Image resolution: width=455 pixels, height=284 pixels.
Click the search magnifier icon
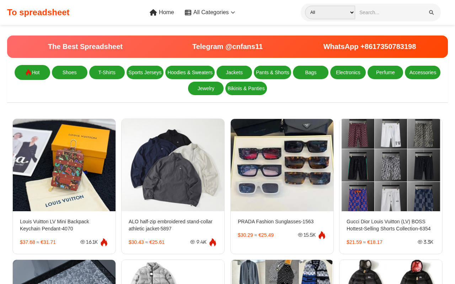432,12
